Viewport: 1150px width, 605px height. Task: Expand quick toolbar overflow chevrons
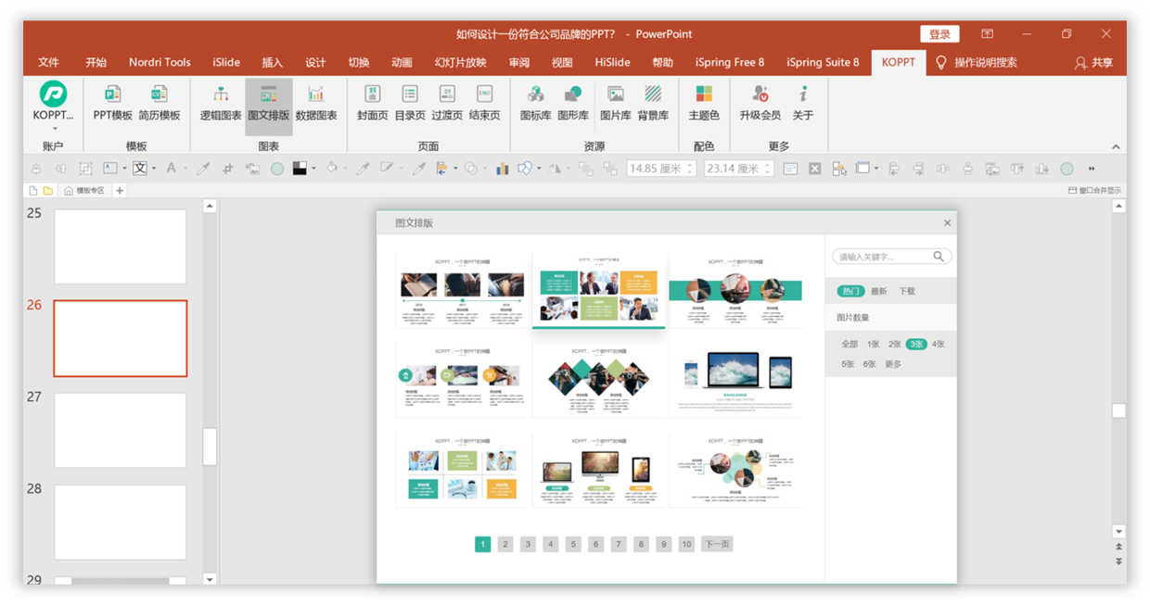[1092, 169]
